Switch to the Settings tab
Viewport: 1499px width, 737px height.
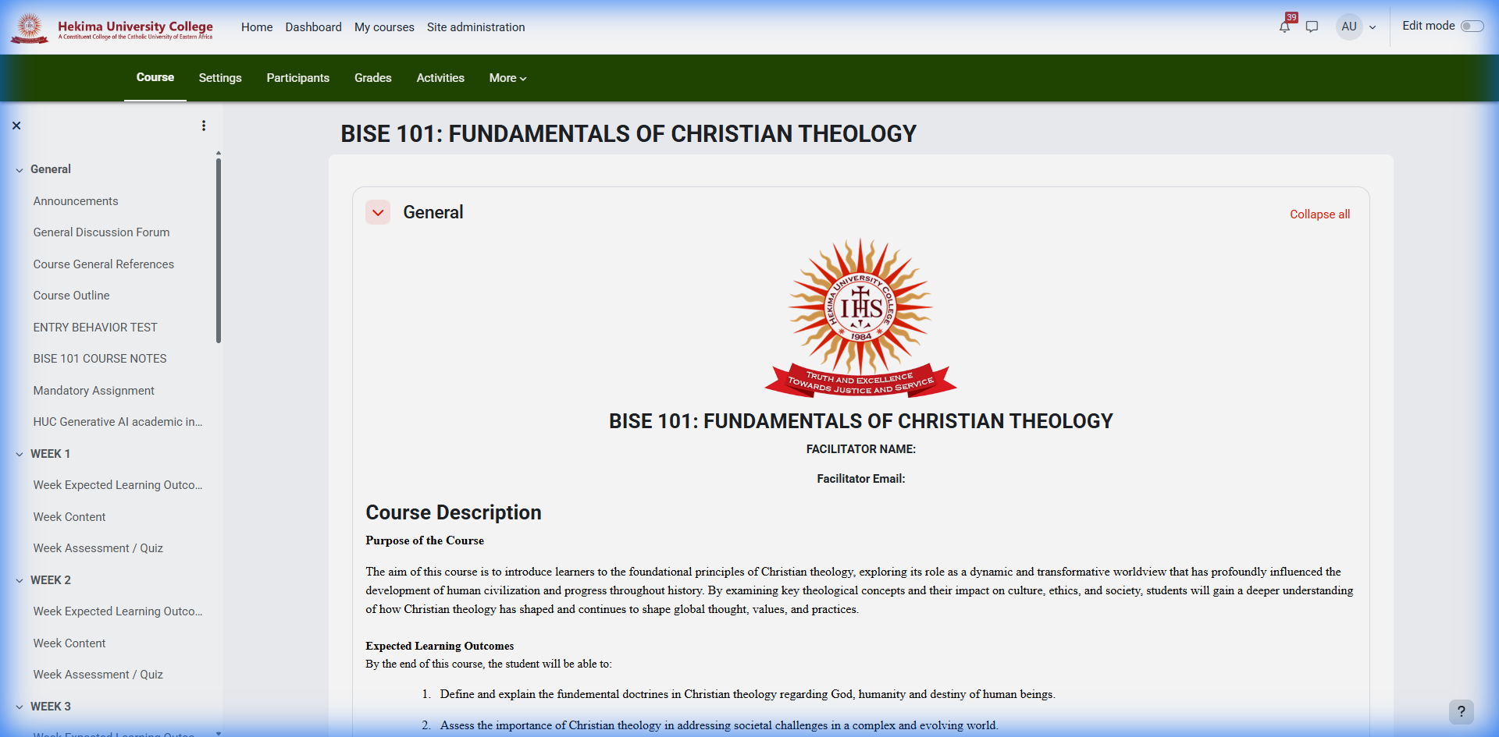[x=220, y=78]
